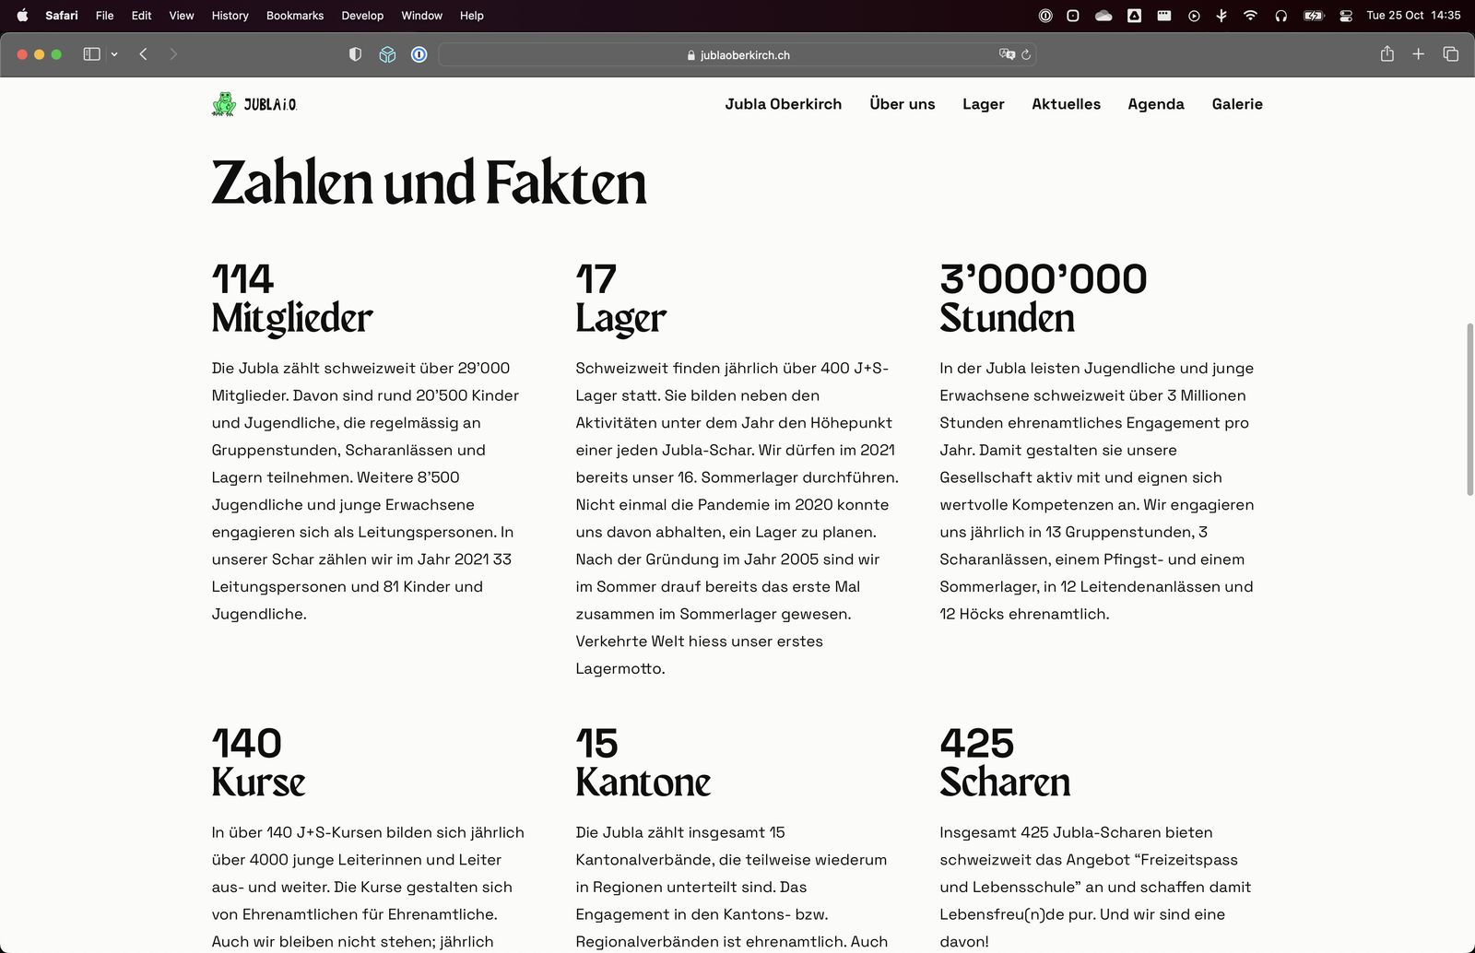Click the 17 Lager heading
Screen dimensions: 1475x953
click(x=620, y=300)
